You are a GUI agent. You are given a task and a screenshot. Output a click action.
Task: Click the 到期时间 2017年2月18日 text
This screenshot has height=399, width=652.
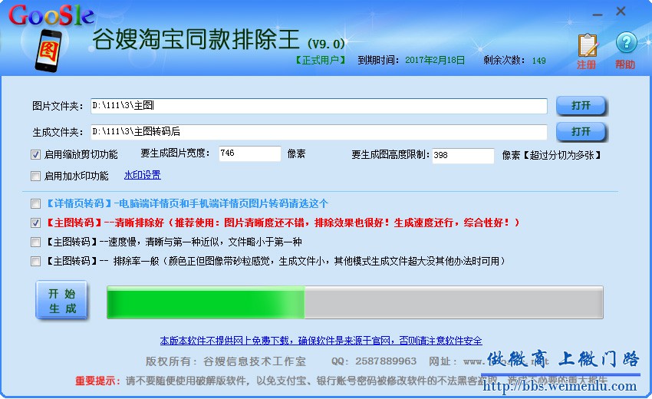tap(411, 61)
